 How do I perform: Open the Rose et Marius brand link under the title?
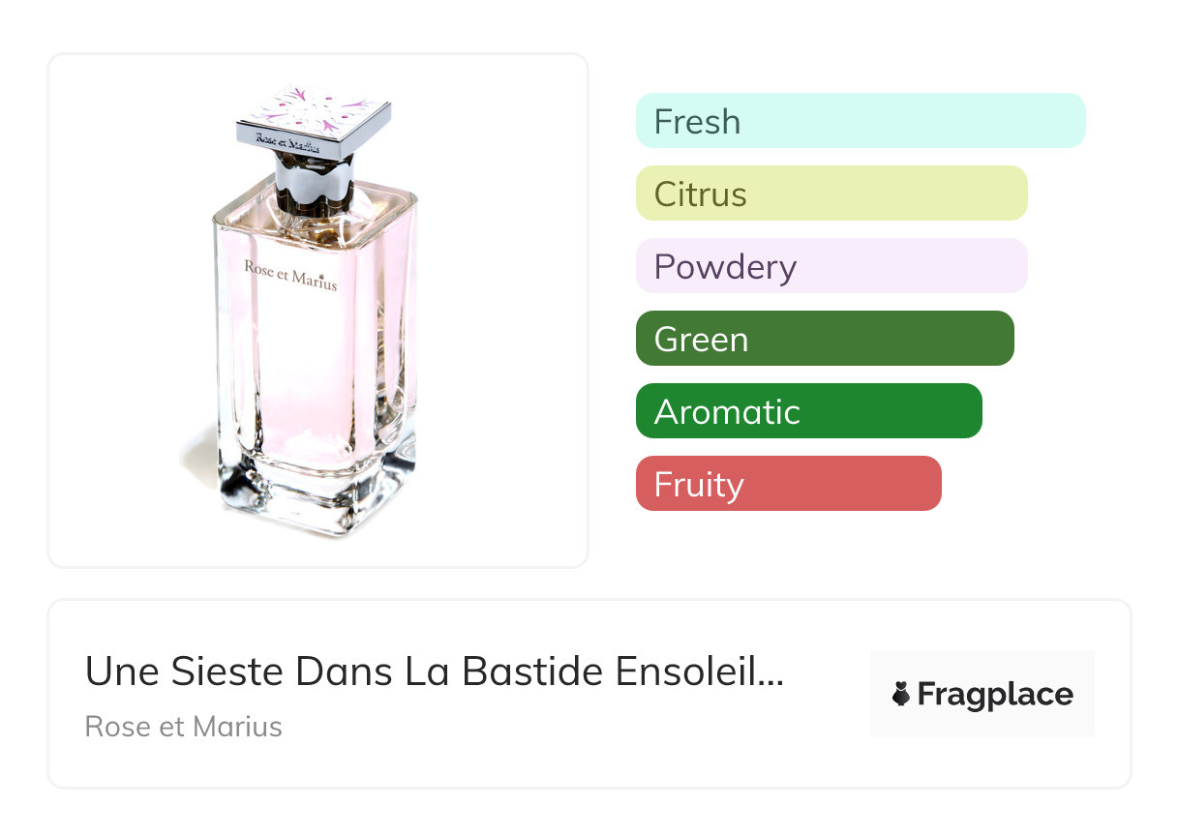click(x=183, y=727)
